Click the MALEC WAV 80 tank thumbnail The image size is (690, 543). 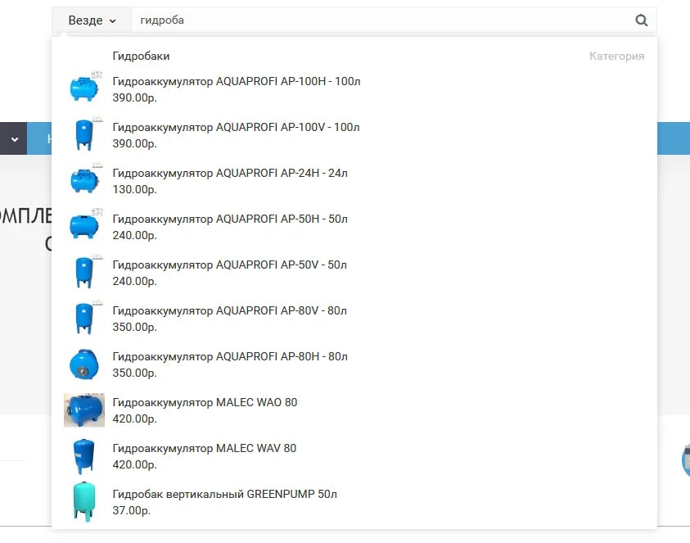click(83, 456)
